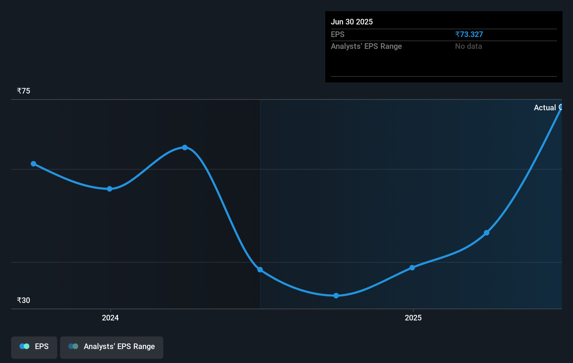This screenshot has height=363, width=573.
Task: Click the 2024 axis label
Action: click(110, 318)
